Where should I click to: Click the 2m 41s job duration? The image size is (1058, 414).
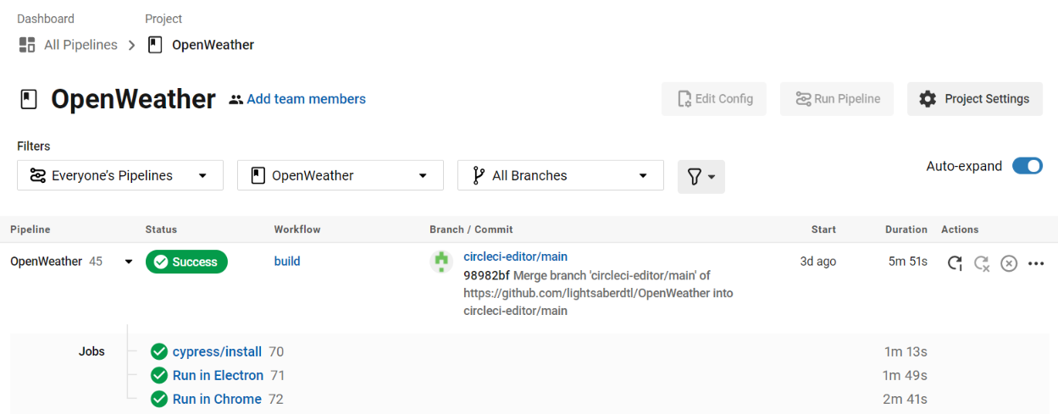point(905,399)
